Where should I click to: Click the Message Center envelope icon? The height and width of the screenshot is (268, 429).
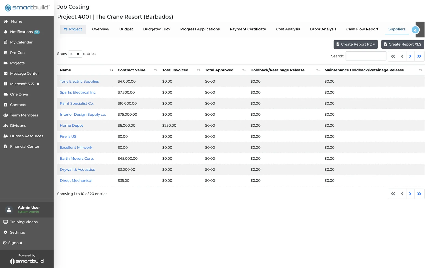point(5,73)
